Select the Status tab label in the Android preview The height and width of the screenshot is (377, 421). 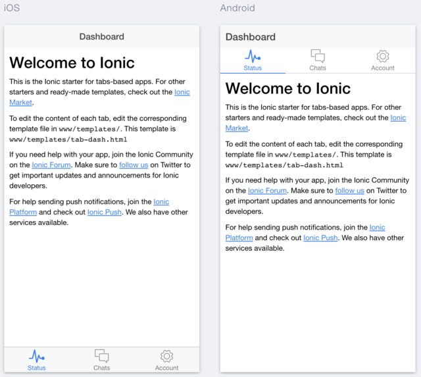click(253, 68)
